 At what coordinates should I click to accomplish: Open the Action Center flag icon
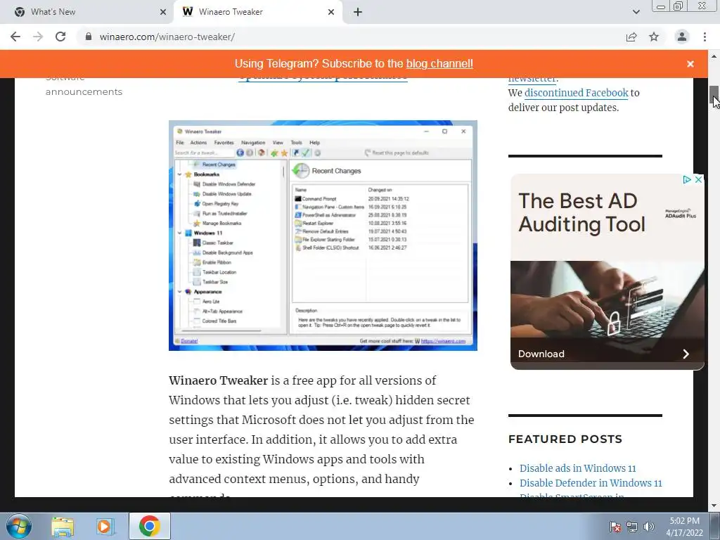(x=615, y=527)
